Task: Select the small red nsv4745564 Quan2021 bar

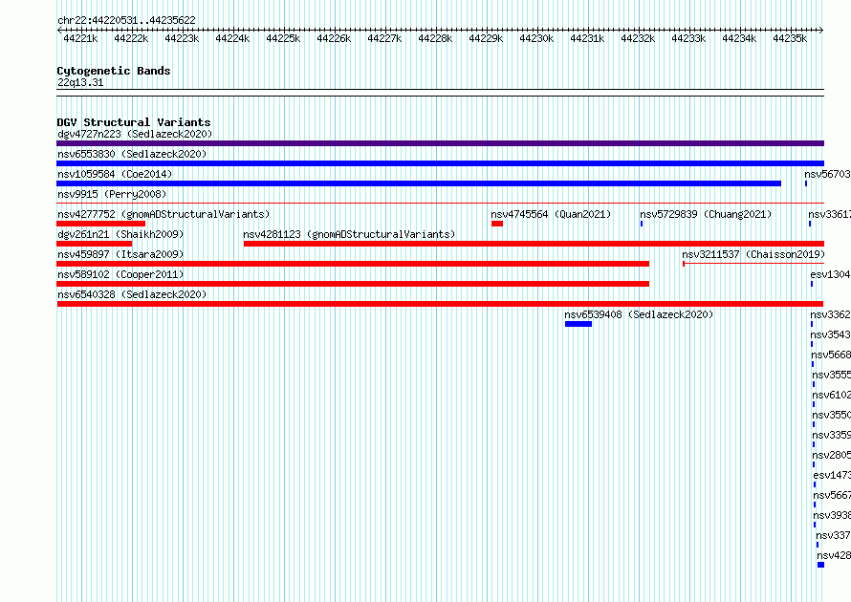Action: tap(497, 224)
